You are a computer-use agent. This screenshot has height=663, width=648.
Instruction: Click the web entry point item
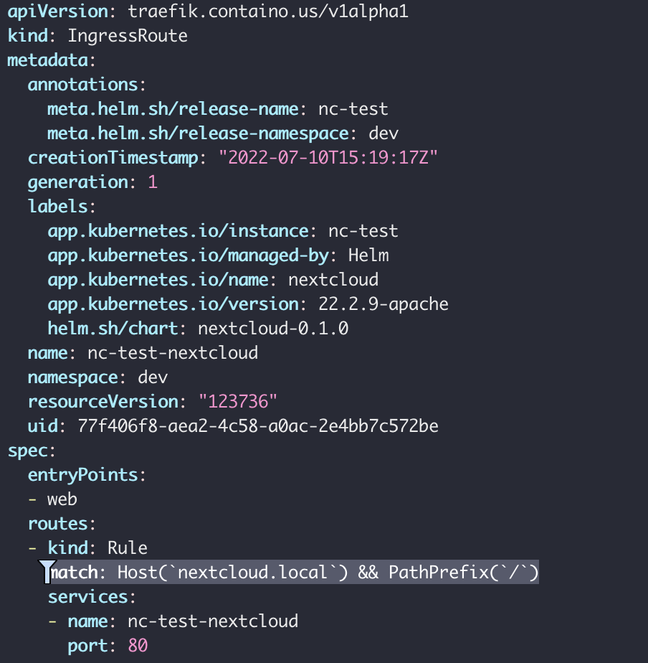(62, 499)
